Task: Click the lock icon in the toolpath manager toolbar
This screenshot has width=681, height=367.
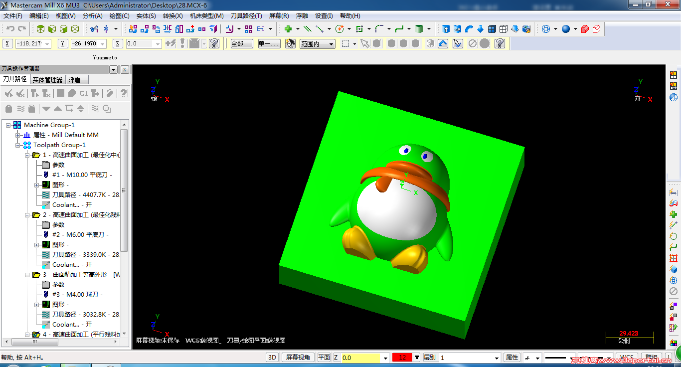Action: (8, 108)
